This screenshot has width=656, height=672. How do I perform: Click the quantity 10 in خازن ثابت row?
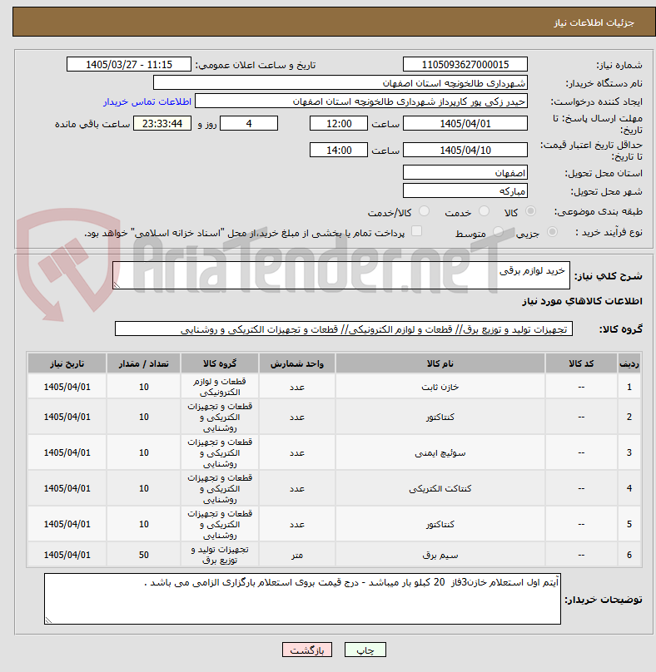[144, 387]
